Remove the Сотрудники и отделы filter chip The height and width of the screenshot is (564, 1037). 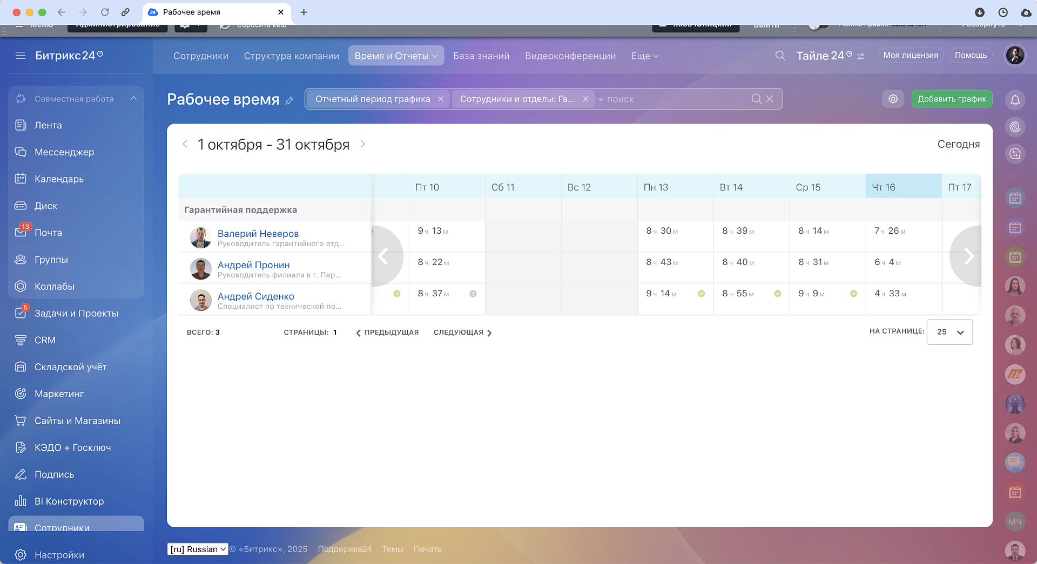(585, 99)
